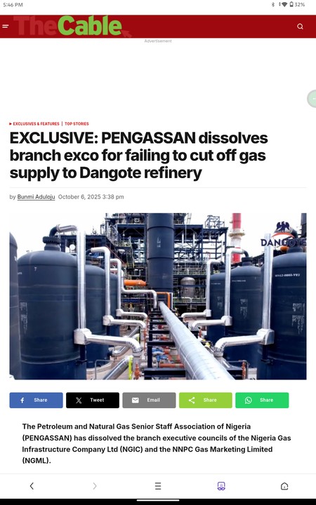Image resolution: width=316 pixels, height=505 pixels.
Task: Tap the browser forward arrow
Action: pyautogui.click(x=95, y=485)
